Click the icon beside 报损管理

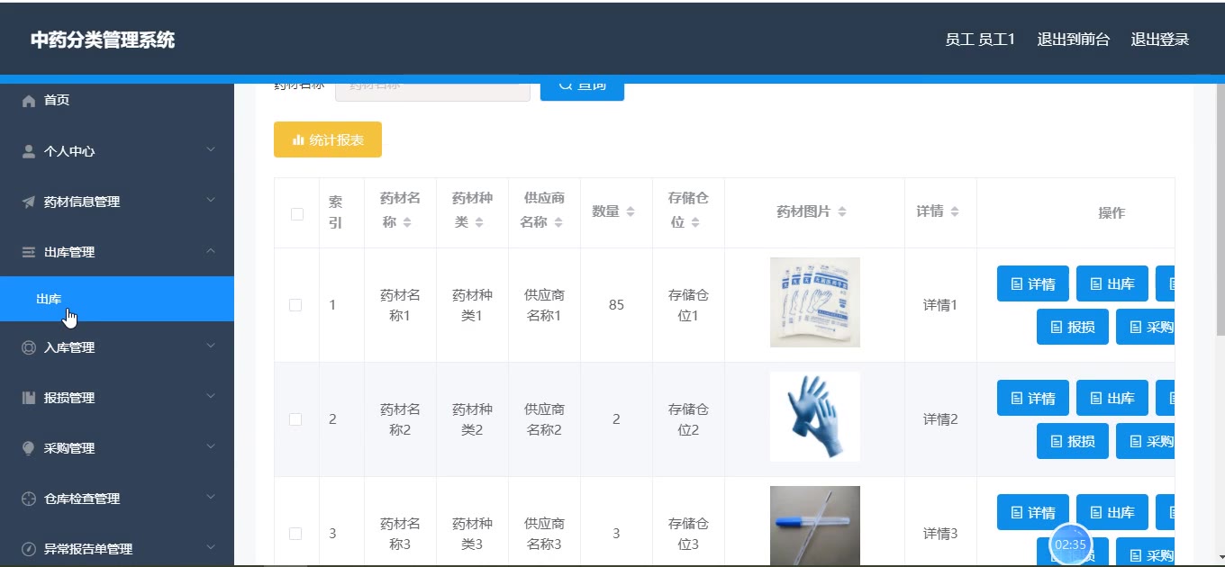29,398
